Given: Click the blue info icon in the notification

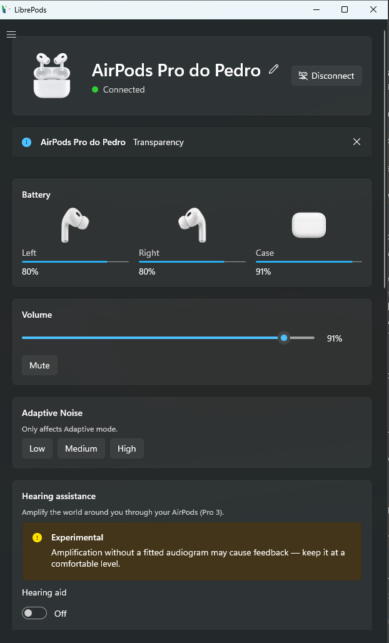Looking at the screenshot, I should (x=27, y=142).
